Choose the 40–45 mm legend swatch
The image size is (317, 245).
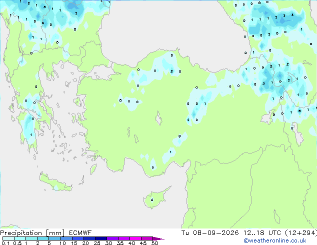(x=135, y=238)
